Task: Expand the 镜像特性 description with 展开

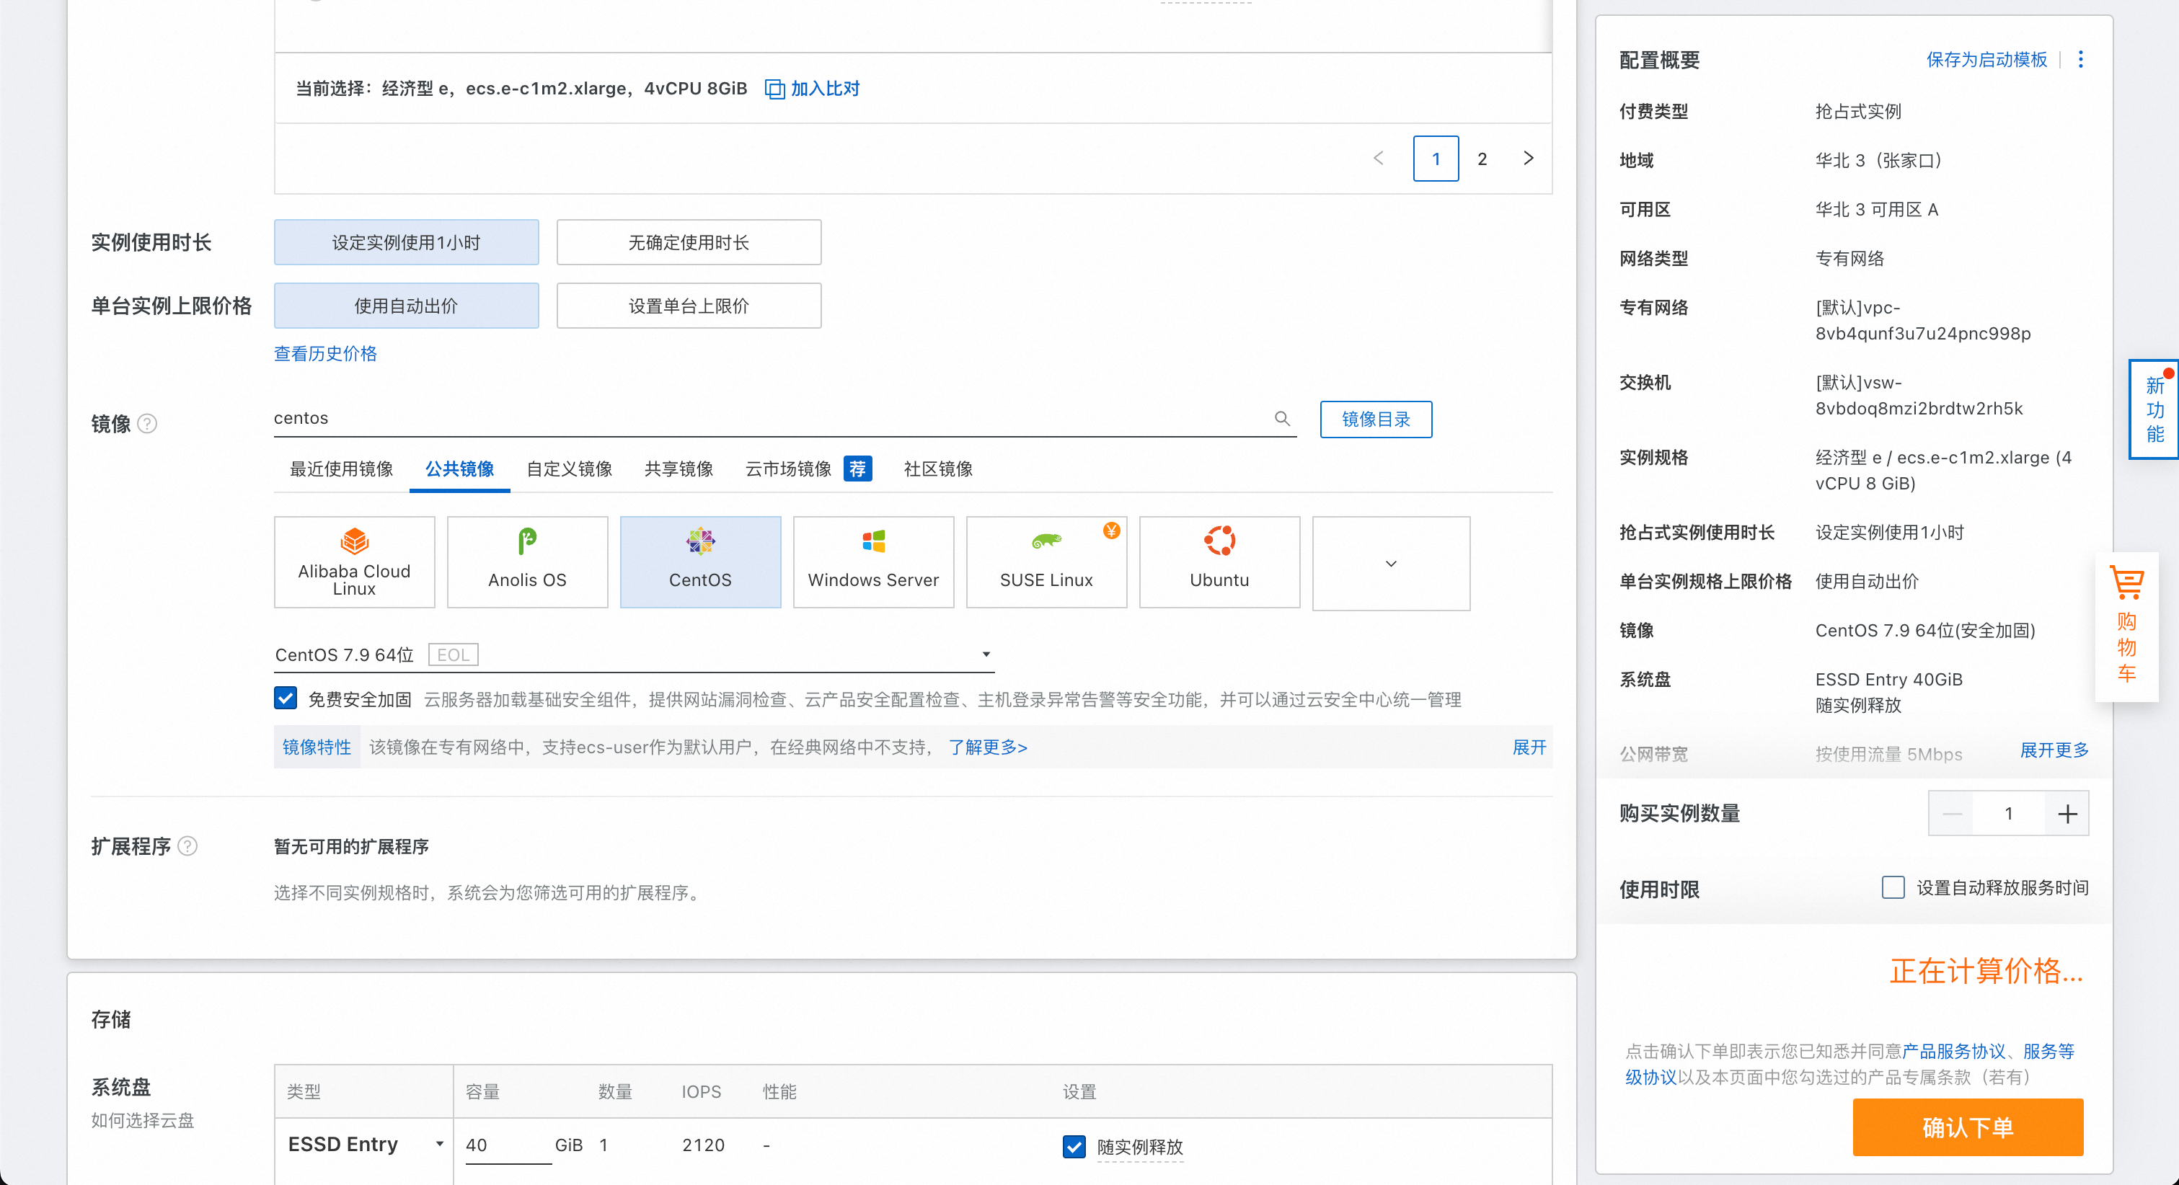Action: coord(1529,747)
